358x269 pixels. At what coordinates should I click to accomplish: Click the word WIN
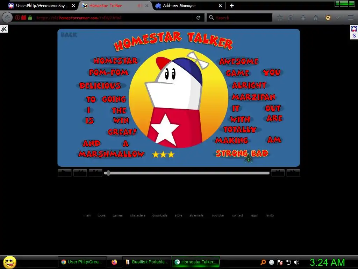[x=121, y=120]
